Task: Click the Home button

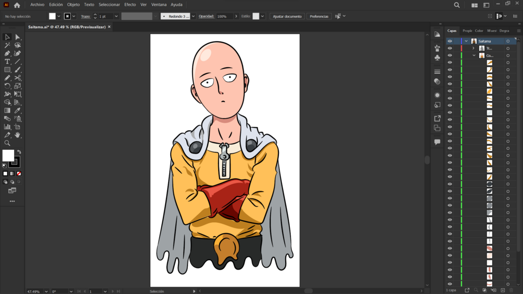Action: tap(17, 5)
